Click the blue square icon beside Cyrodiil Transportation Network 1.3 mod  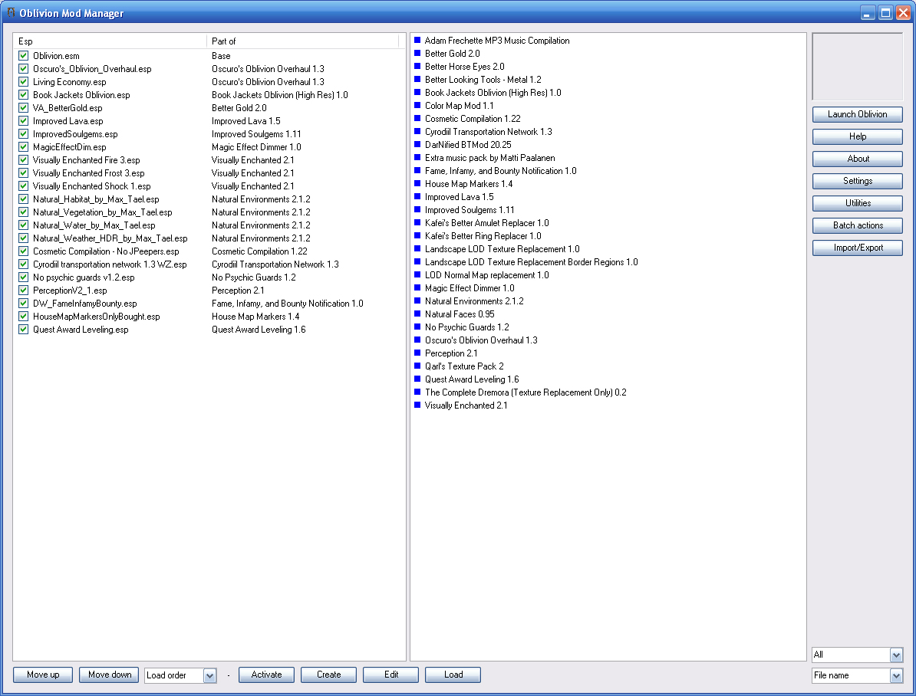(417, 131)
